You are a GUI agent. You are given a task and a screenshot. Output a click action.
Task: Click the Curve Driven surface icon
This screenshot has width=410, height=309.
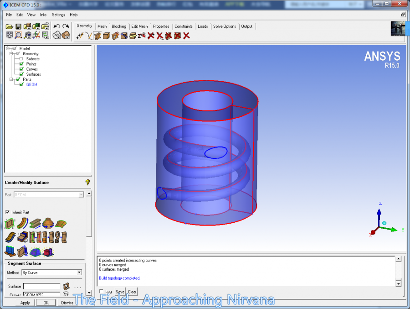pos(23,224)
